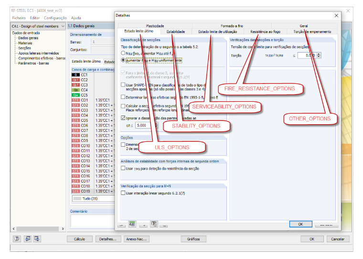Select Materiais in the navigator tree
The image size is (363, 259).
click(25, 43)
